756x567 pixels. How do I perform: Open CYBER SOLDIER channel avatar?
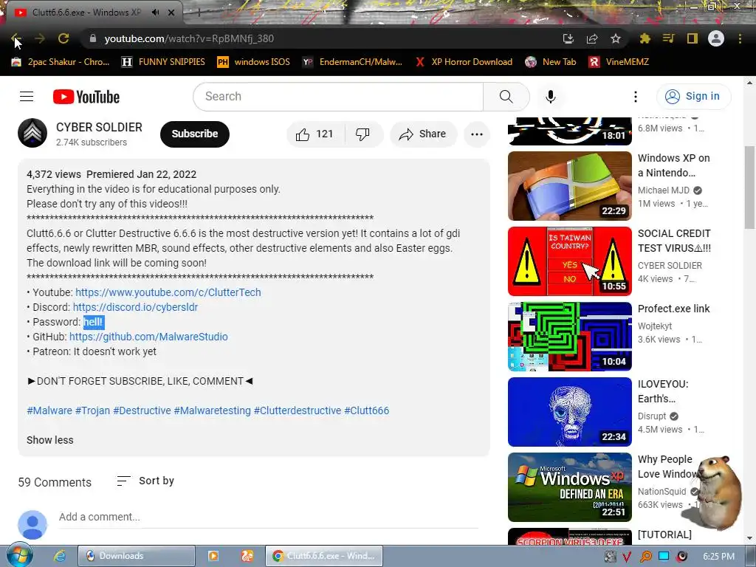32,133
